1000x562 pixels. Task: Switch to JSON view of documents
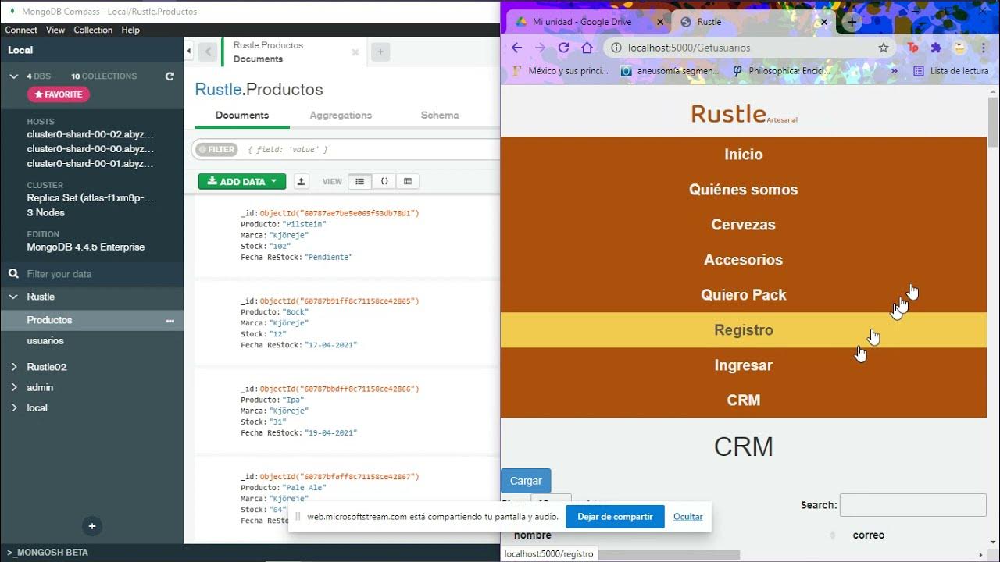point(384,181)
